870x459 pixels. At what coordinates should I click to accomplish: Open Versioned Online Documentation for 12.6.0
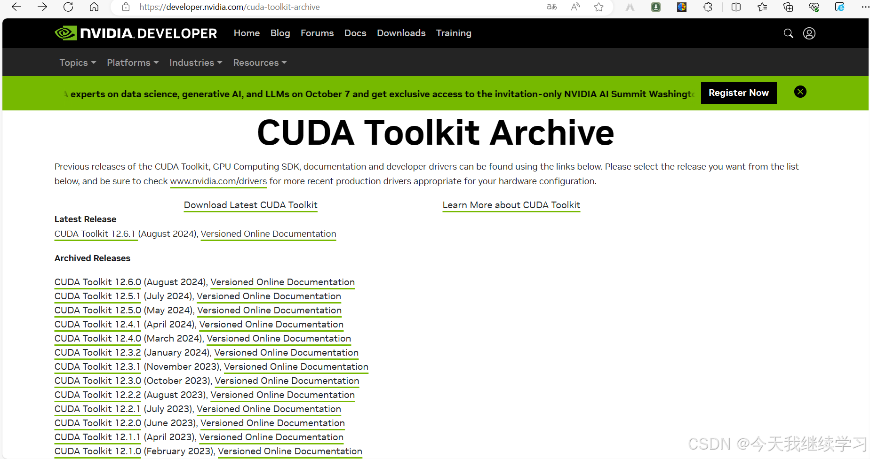283,282
